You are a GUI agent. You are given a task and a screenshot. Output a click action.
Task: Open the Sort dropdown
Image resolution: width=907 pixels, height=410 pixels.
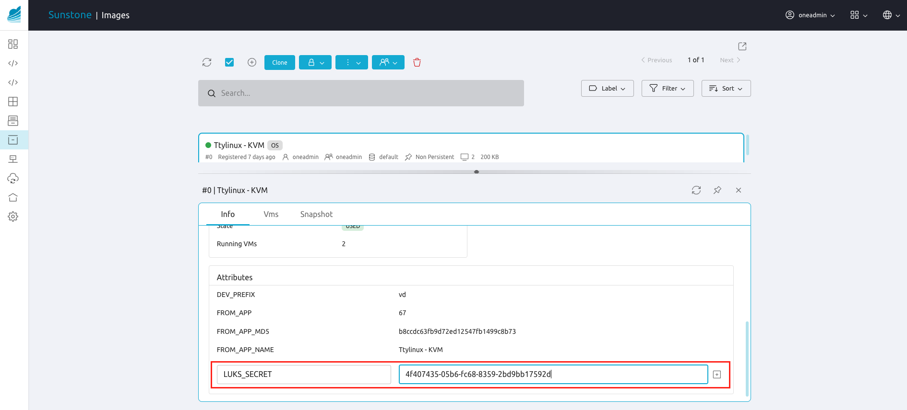coord(726,88)
